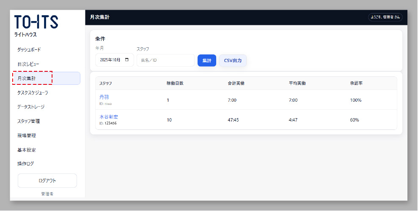Switch to スタッフ管理 page
Image resolution: width=418 pixels, height=211 pixels.
(28, 122)
